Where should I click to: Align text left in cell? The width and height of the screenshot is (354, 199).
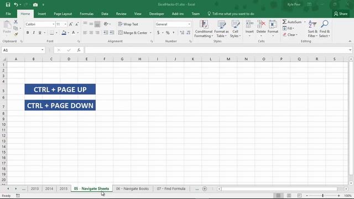pos(85,33)
